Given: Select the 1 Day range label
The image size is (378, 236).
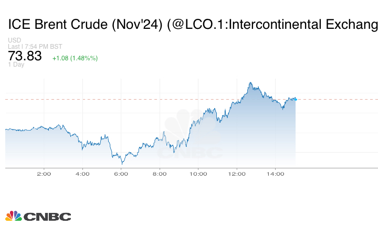Looking at the screenshot, I should [x=16, y=65].
